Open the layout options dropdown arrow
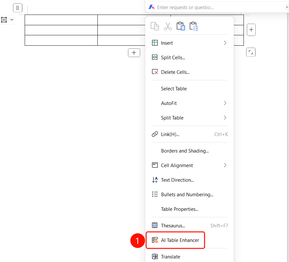 tap(12, 19)
